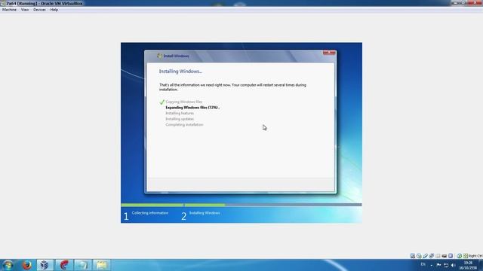Launch Firefox from the taskbar
Viewport: 483px width, 271px height.
[27, 265]
